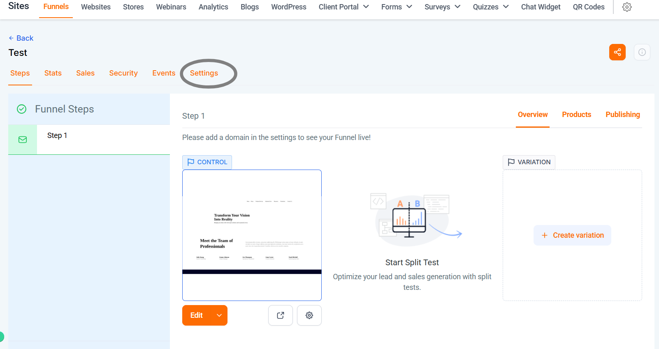Viewport: 659px width, 349px height.
Task: Open the funnel page in a new tab icon
Action: pyautogui.click(x=280, y=315)
